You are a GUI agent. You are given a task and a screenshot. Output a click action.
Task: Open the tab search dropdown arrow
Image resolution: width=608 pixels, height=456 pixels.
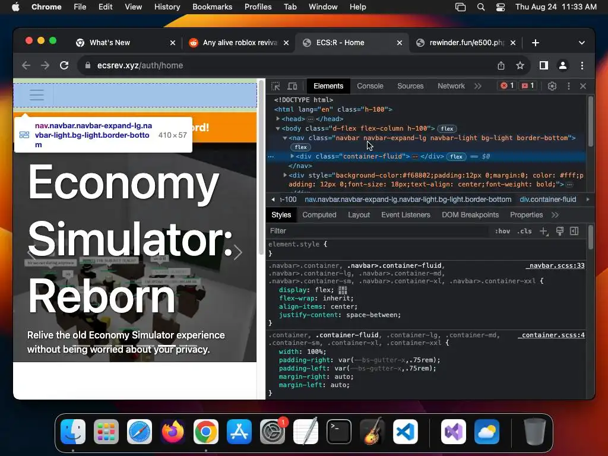(x=582, y=43)
